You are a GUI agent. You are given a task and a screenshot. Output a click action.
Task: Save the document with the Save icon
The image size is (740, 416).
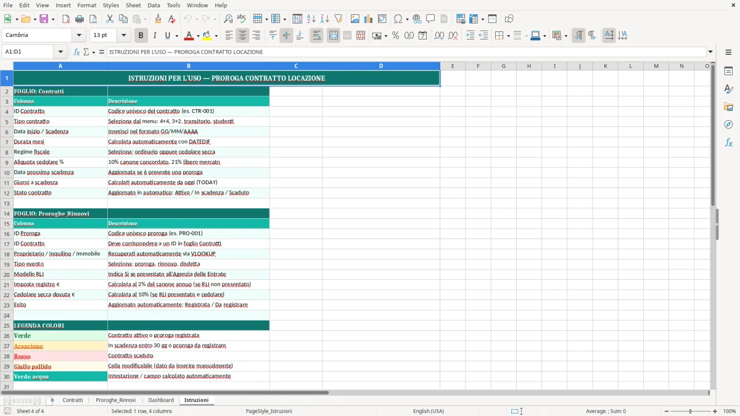click(44, 19)
